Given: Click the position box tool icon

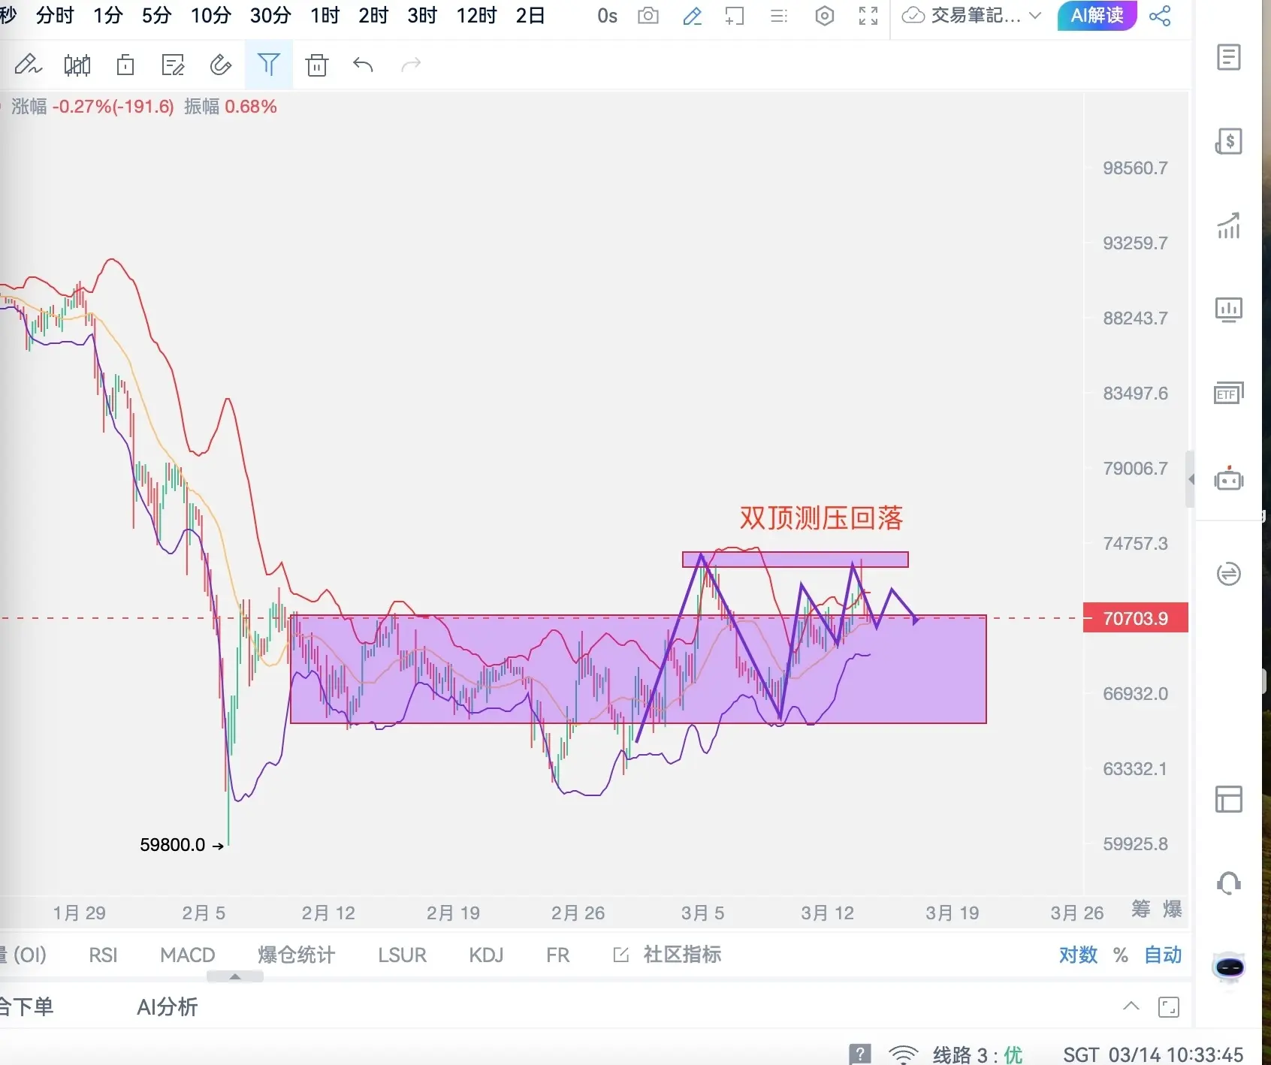Looking at the screenshot, I should [x=125, y=65].
